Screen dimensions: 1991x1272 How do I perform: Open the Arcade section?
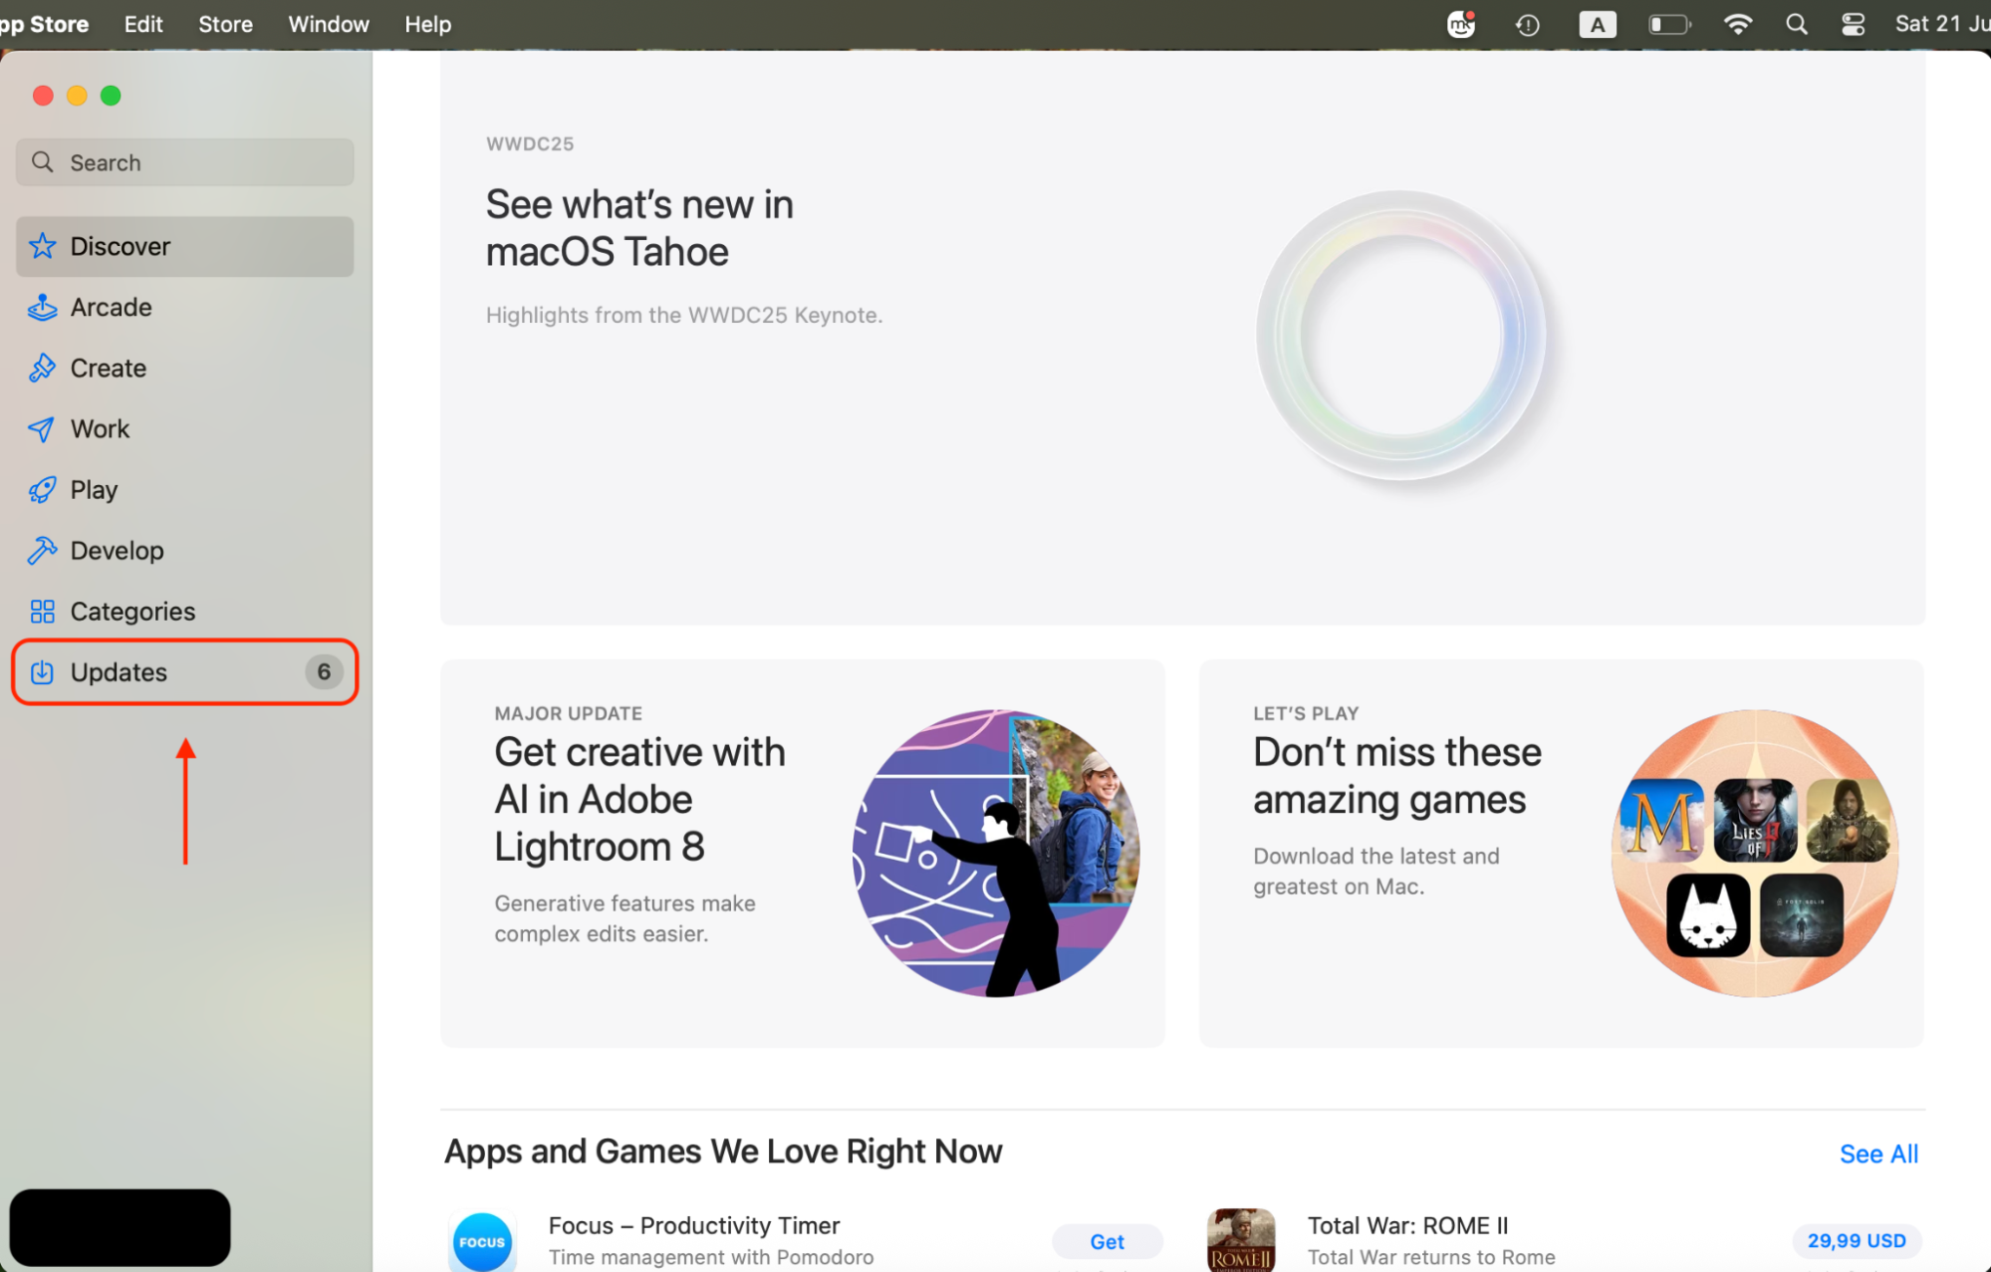(x=110, y=307)
